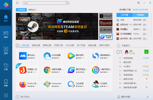Screen dimensions: 153x100
Task: Select the 游戏必备 category tab
Action: pos(36,45)
